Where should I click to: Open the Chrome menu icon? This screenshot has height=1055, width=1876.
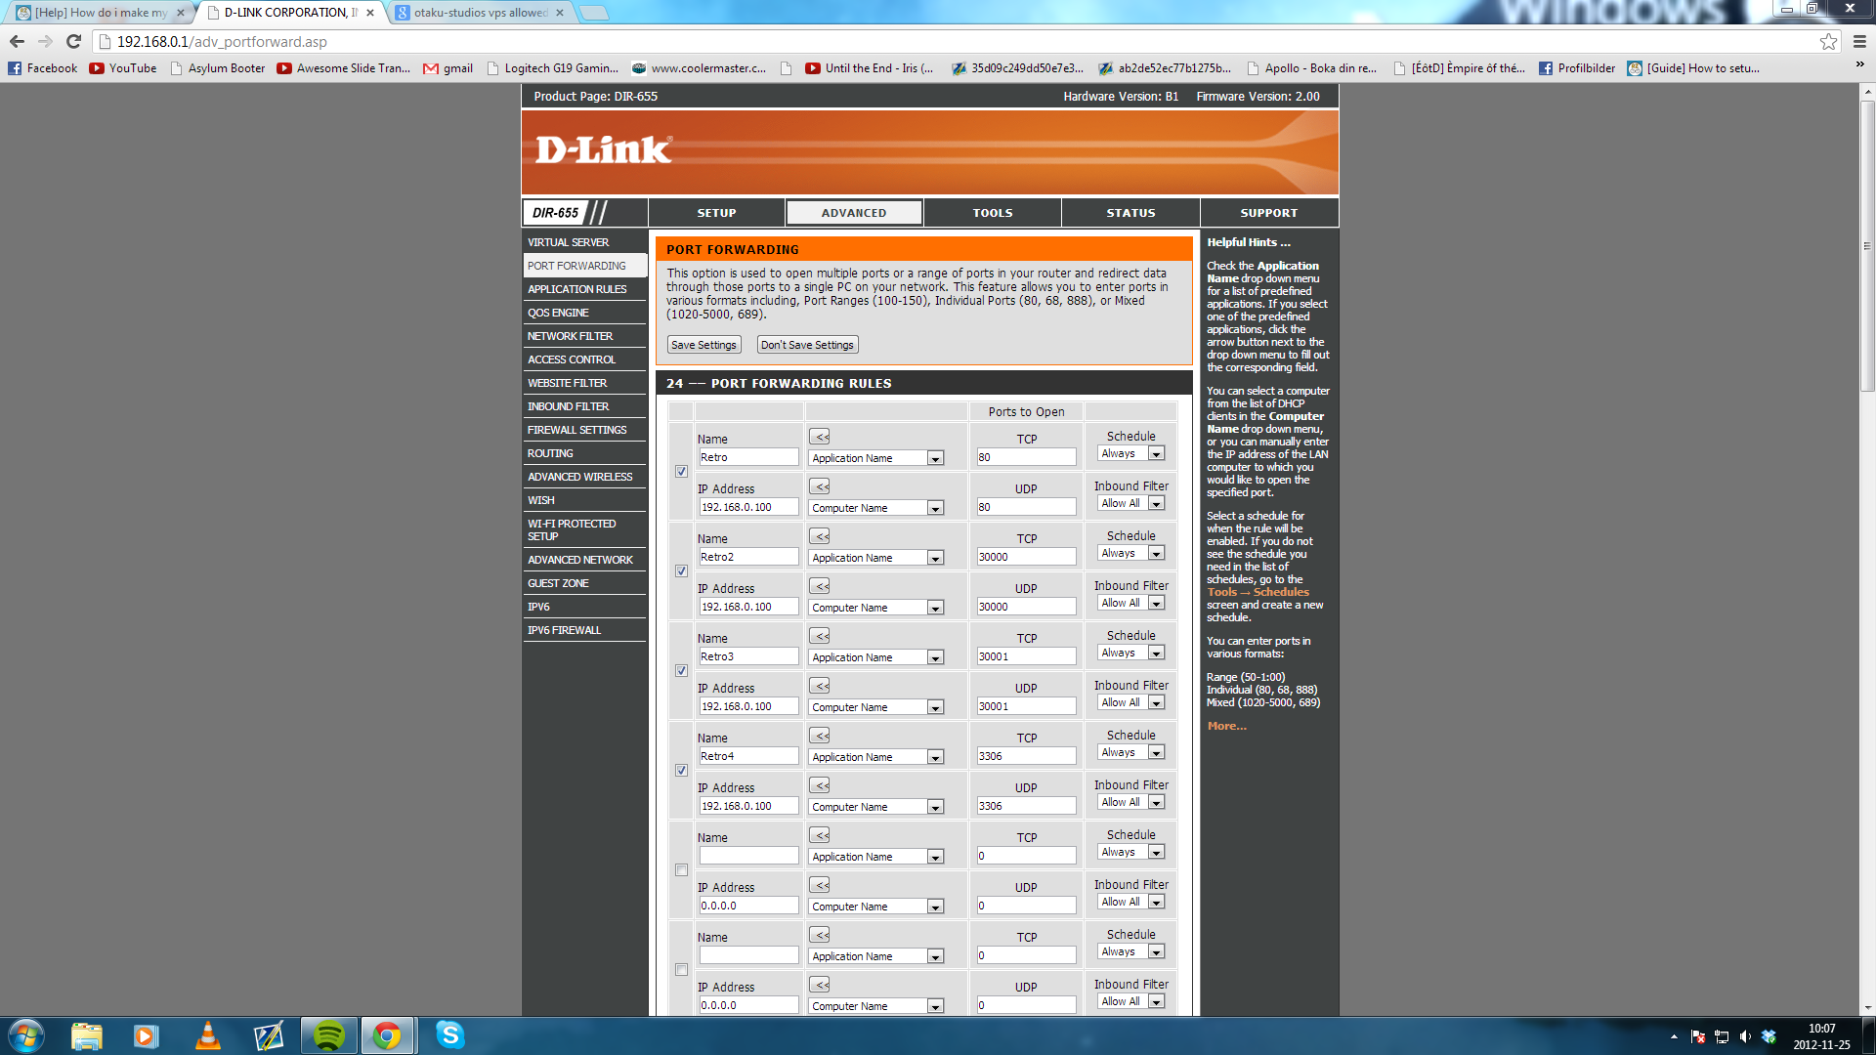[1859, 41]
